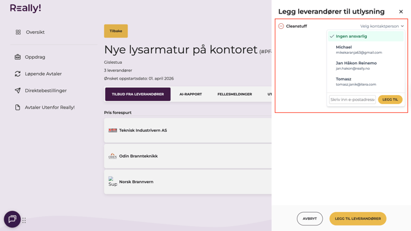Focus the e-postadresse input field
The image size is (411, 231).
352,99
